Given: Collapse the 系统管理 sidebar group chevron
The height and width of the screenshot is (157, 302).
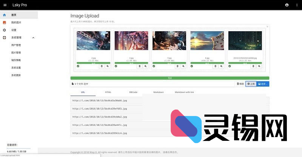Looking at the screenshot, I should click(33, 38).
